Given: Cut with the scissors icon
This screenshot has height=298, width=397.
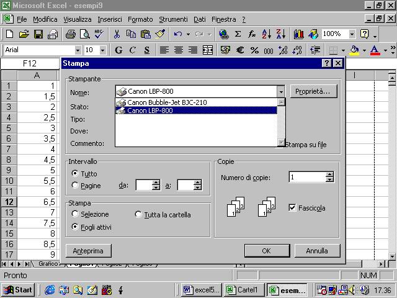Looking at the screenshot, I should (117, 34).
